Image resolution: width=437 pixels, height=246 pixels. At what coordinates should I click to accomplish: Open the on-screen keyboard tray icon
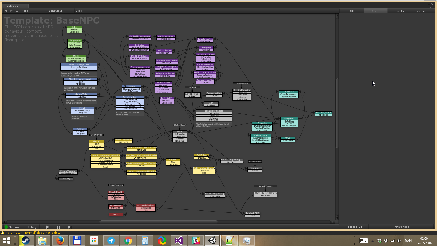tap(364, 241)
